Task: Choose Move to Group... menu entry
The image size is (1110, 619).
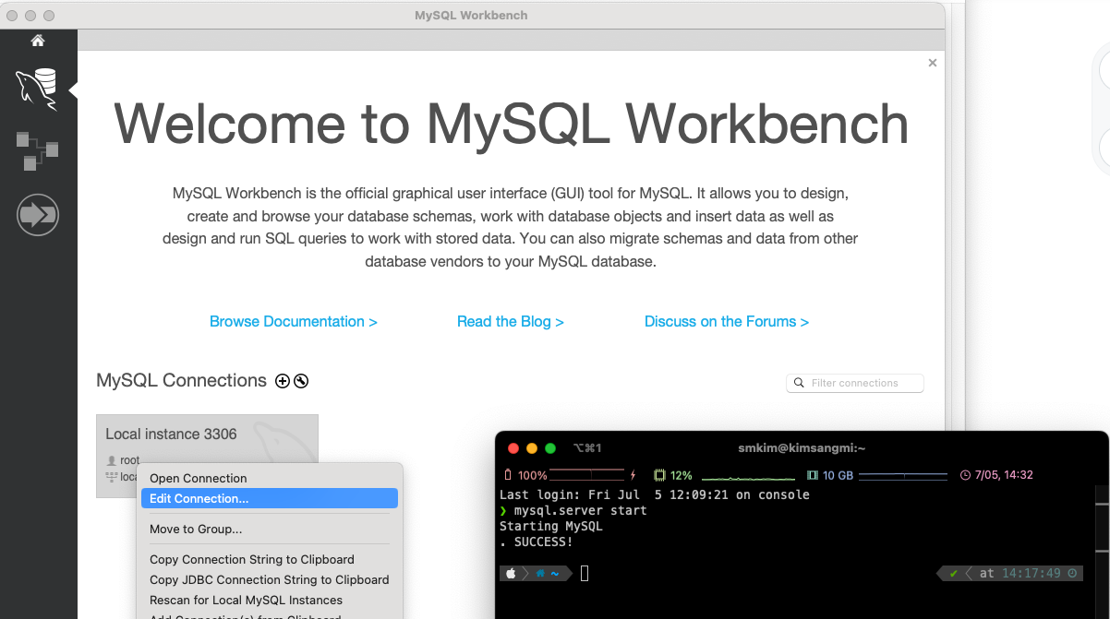Action: pos(270,529)
